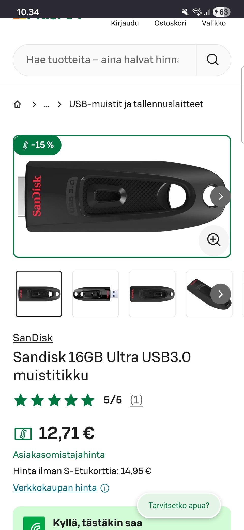Tap the S-Etukortti card icon by price

[x=23, y=434]
